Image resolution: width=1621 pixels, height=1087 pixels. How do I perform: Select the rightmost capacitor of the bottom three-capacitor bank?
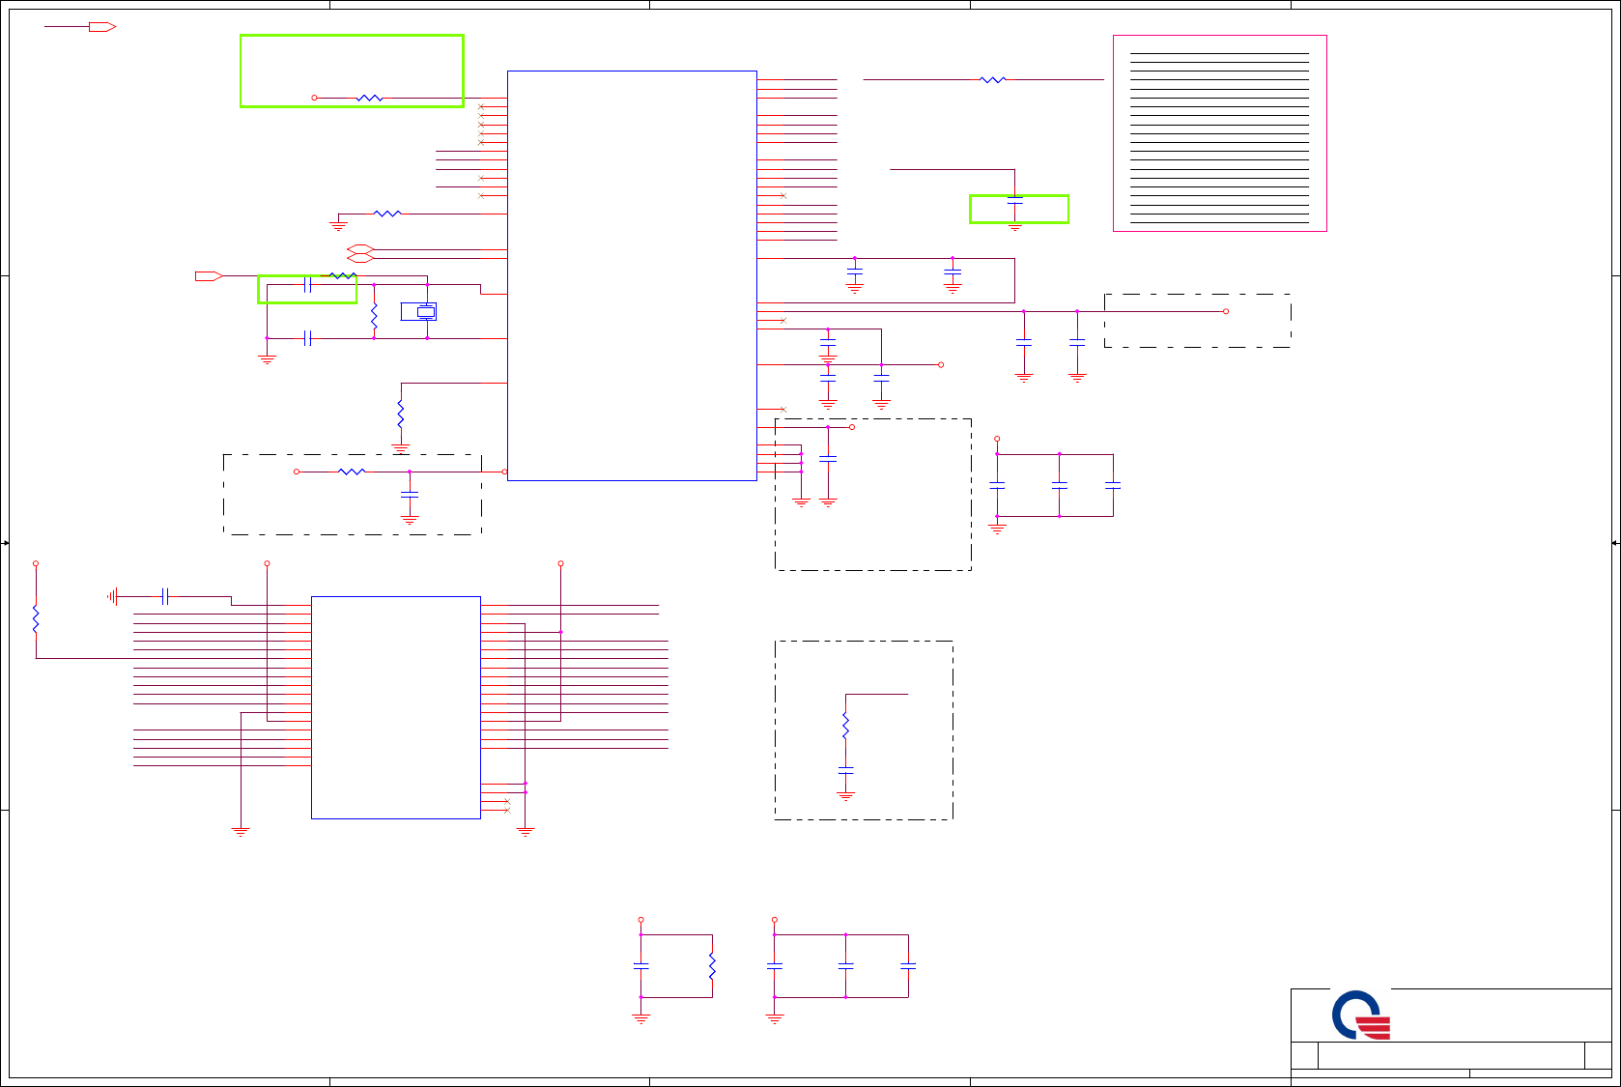point(908,965)
